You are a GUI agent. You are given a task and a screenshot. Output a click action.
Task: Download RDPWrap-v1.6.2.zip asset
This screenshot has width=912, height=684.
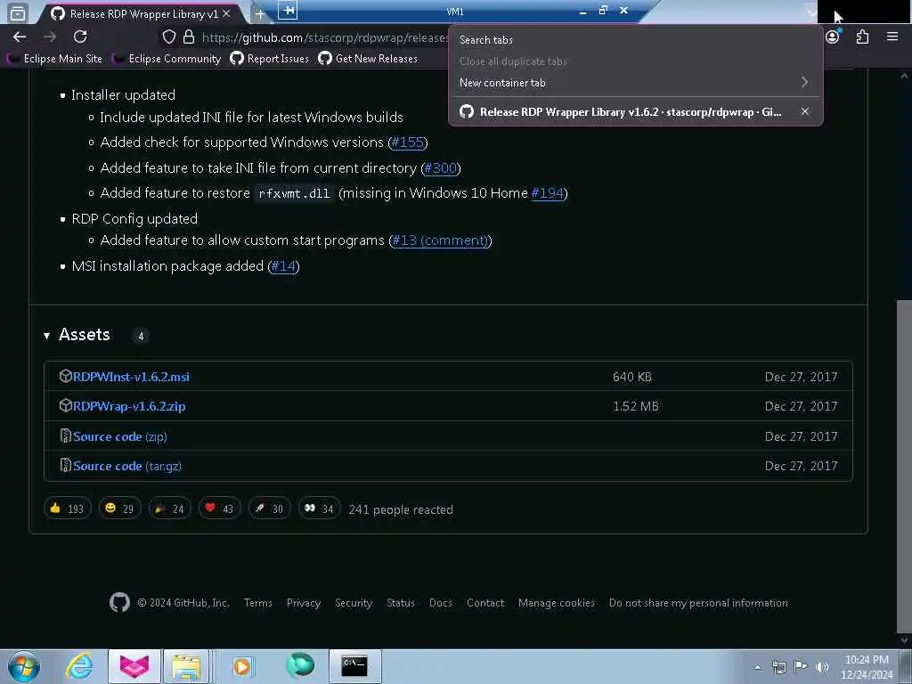(x=129, y=406)
